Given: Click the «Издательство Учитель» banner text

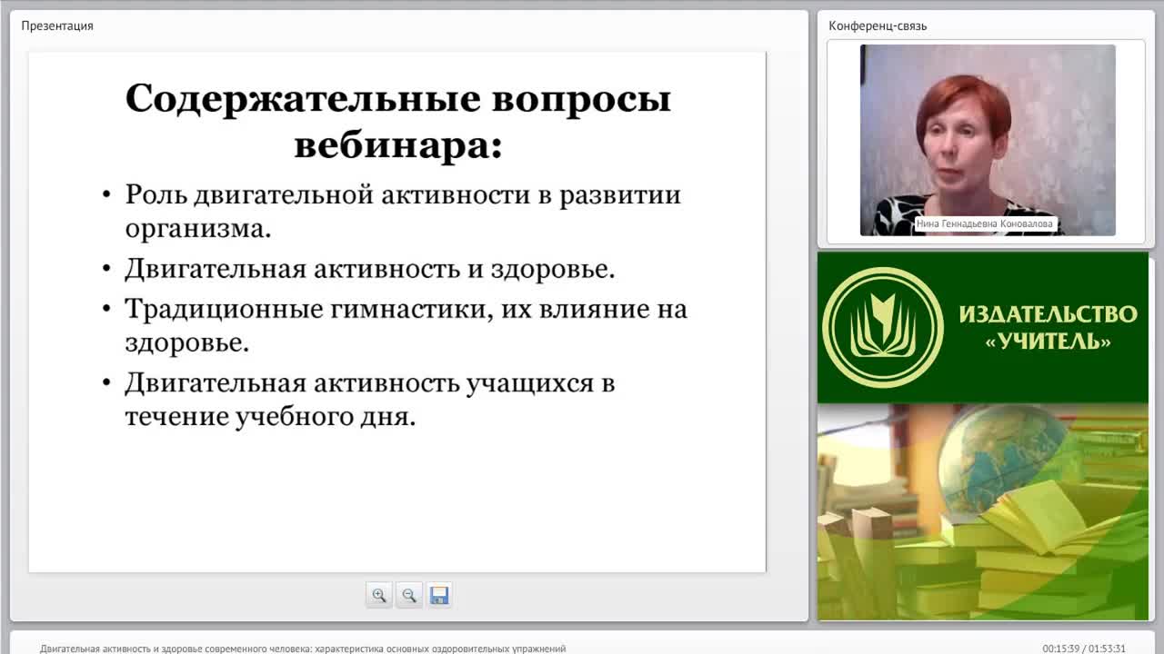Looking at the screenshot, I should point(1048,328).
